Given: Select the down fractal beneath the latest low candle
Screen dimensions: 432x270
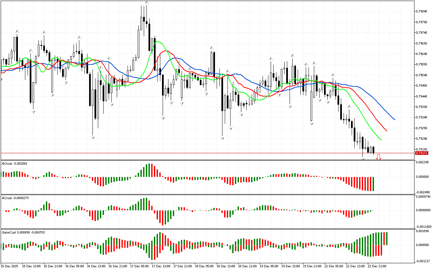Looking at the screenshot, I should 363,159.
